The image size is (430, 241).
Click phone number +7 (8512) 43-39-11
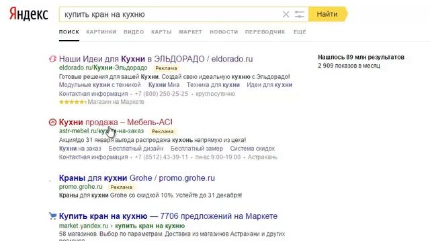coord(161,157)
